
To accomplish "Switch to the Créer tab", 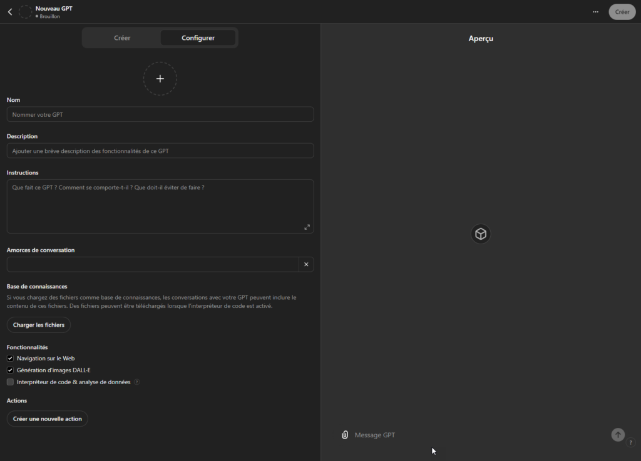I will (122, 38).
